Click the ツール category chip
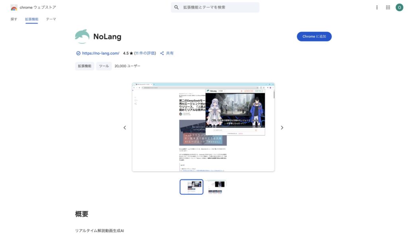The height and width of the screenshot is (234, 408). (104, 66)
